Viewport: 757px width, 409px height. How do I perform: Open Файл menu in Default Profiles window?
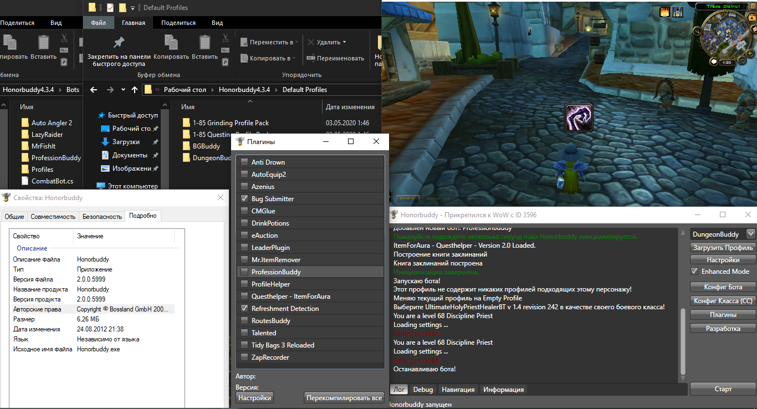point(99,23)
